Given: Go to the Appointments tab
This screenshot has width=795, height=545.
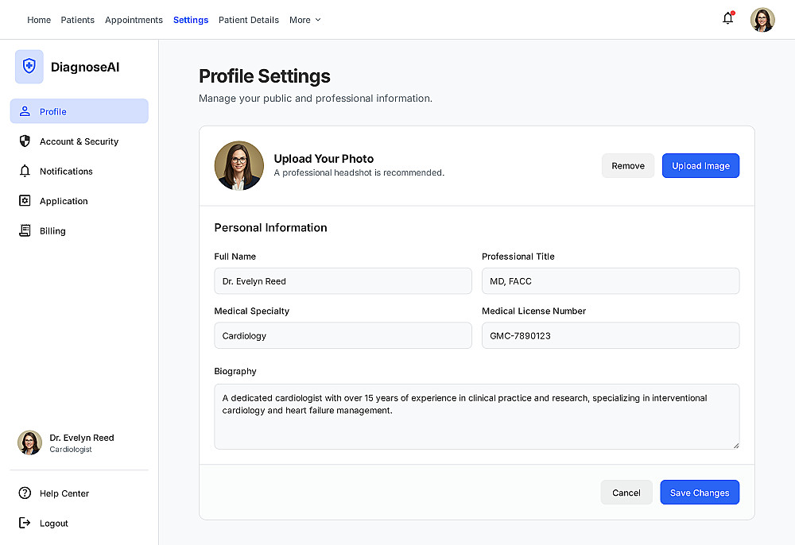Looking at the screenshot, I should (134, 20).
